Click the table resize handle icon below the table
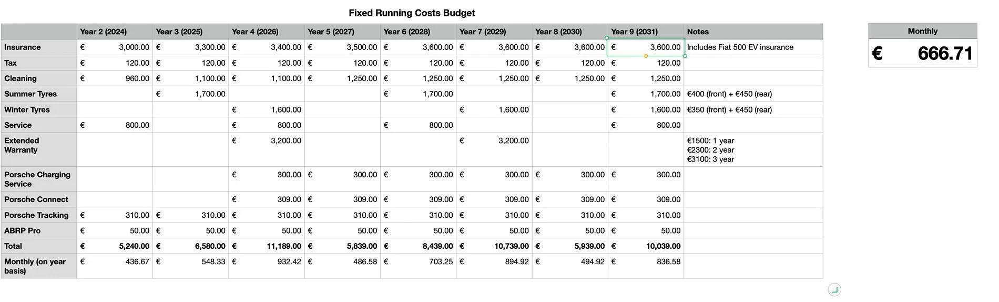Viewport: 999px width, 302px height. click(x=834, y=289)
